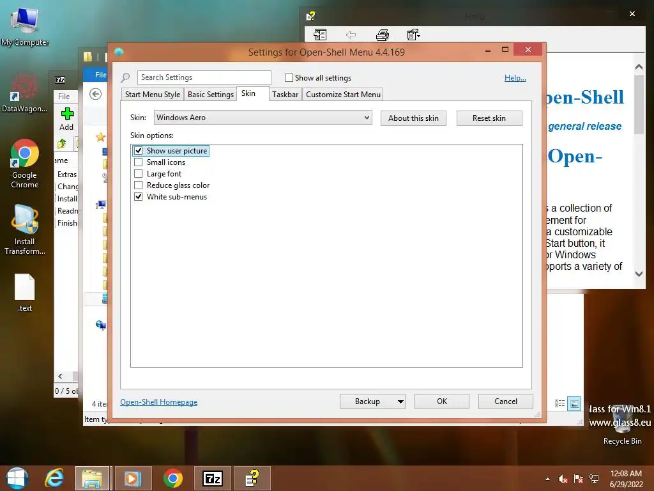Open the Skin selection dropdown
Screen dimensions: 654x491
(262, 118)
